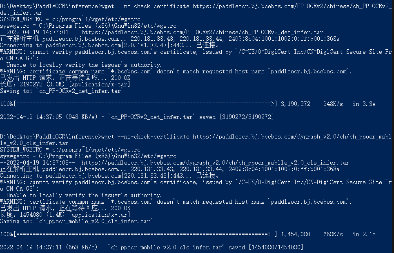Click the 14:37:05 saved confirmation line
394x253 pixels.
pyautogui.click(x=137, y=117)
